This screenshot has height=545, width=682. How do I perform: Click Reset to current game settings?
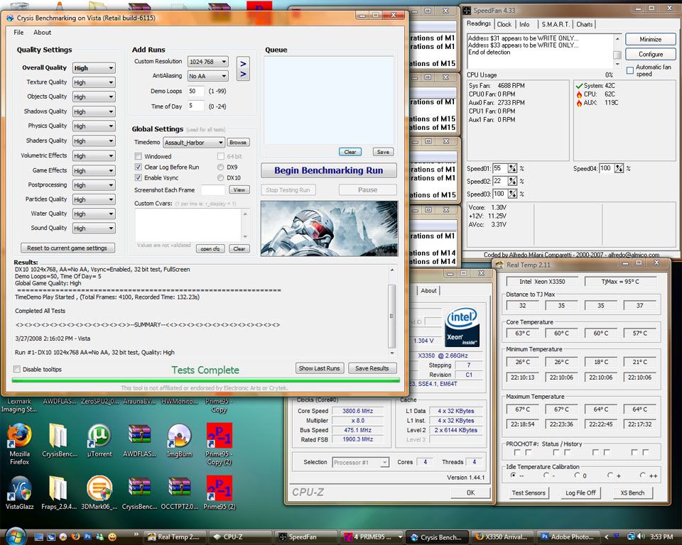point(67,248)
